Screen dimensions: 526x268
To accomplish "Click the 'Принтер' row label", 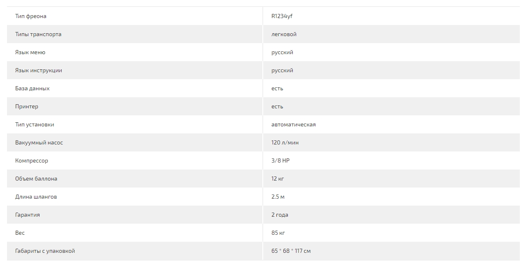I will [x=27, y=107].
